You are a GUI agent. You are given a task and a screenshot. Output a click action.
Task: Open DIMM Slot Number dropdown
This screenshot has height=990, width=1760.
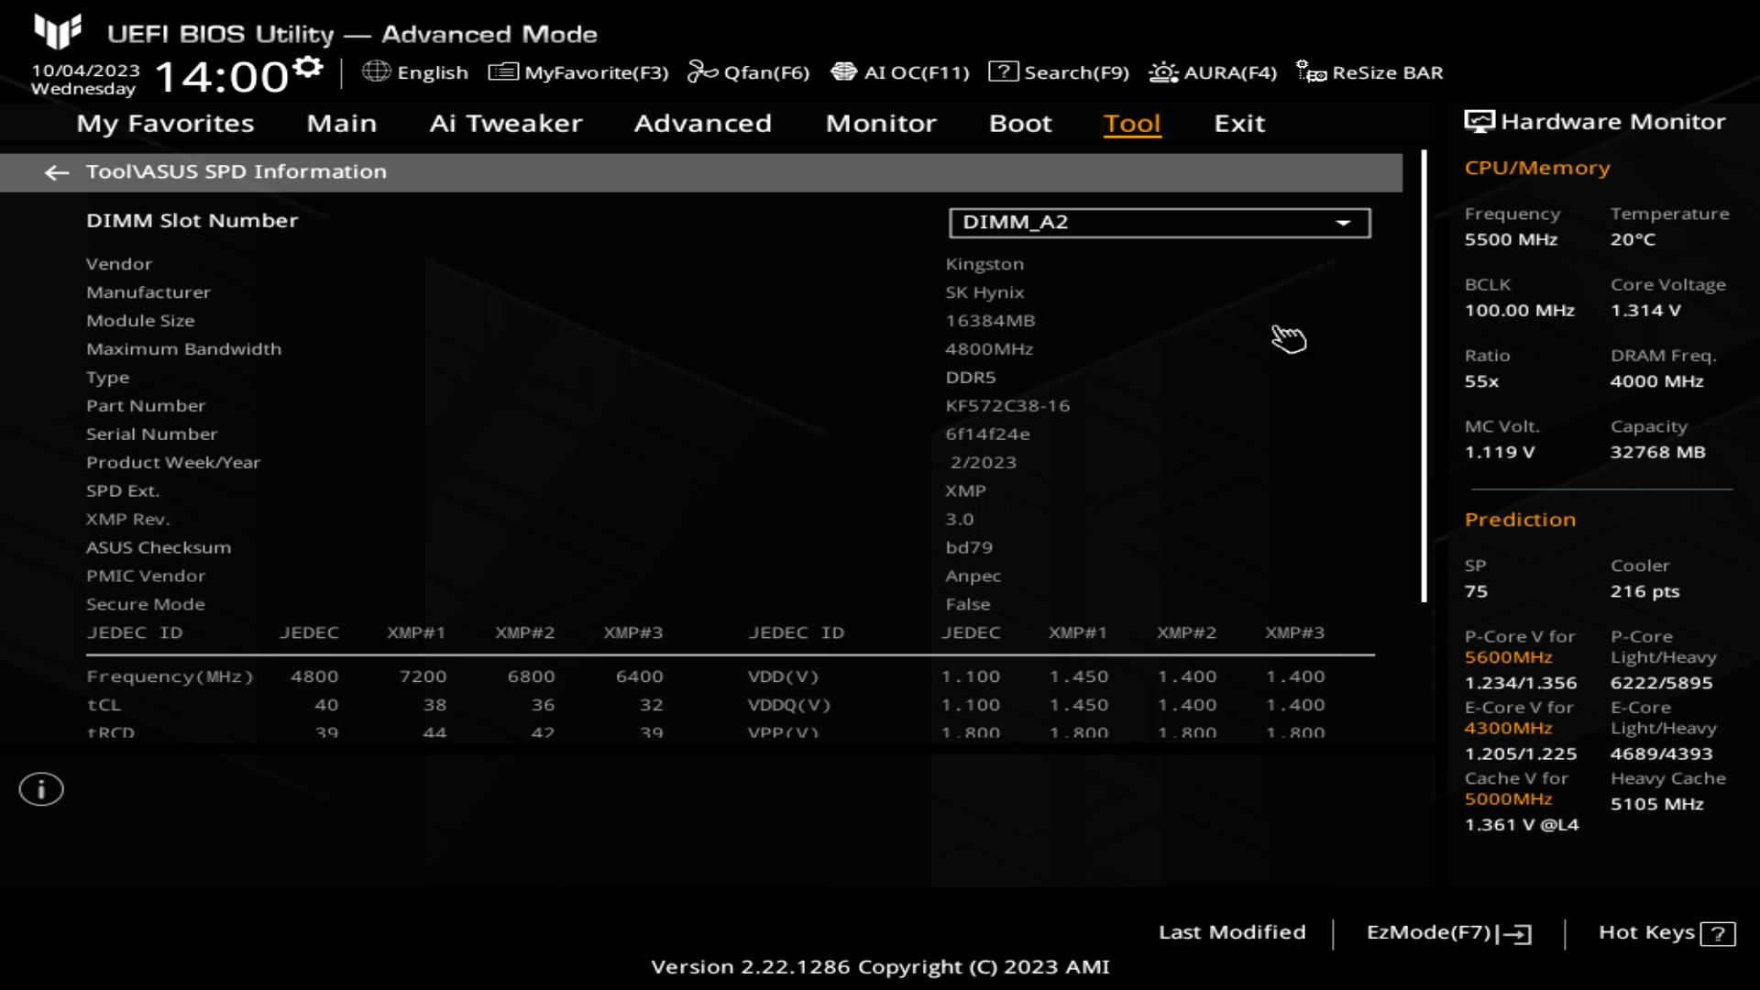tap(1160, 223)
